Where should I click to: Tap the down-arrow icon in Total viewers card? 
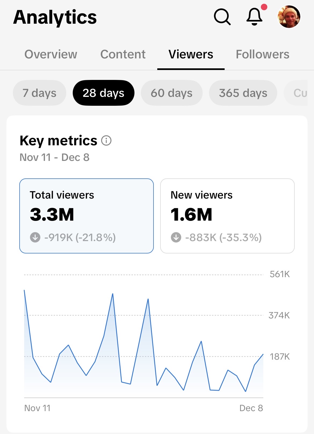(x=35, y=238)
